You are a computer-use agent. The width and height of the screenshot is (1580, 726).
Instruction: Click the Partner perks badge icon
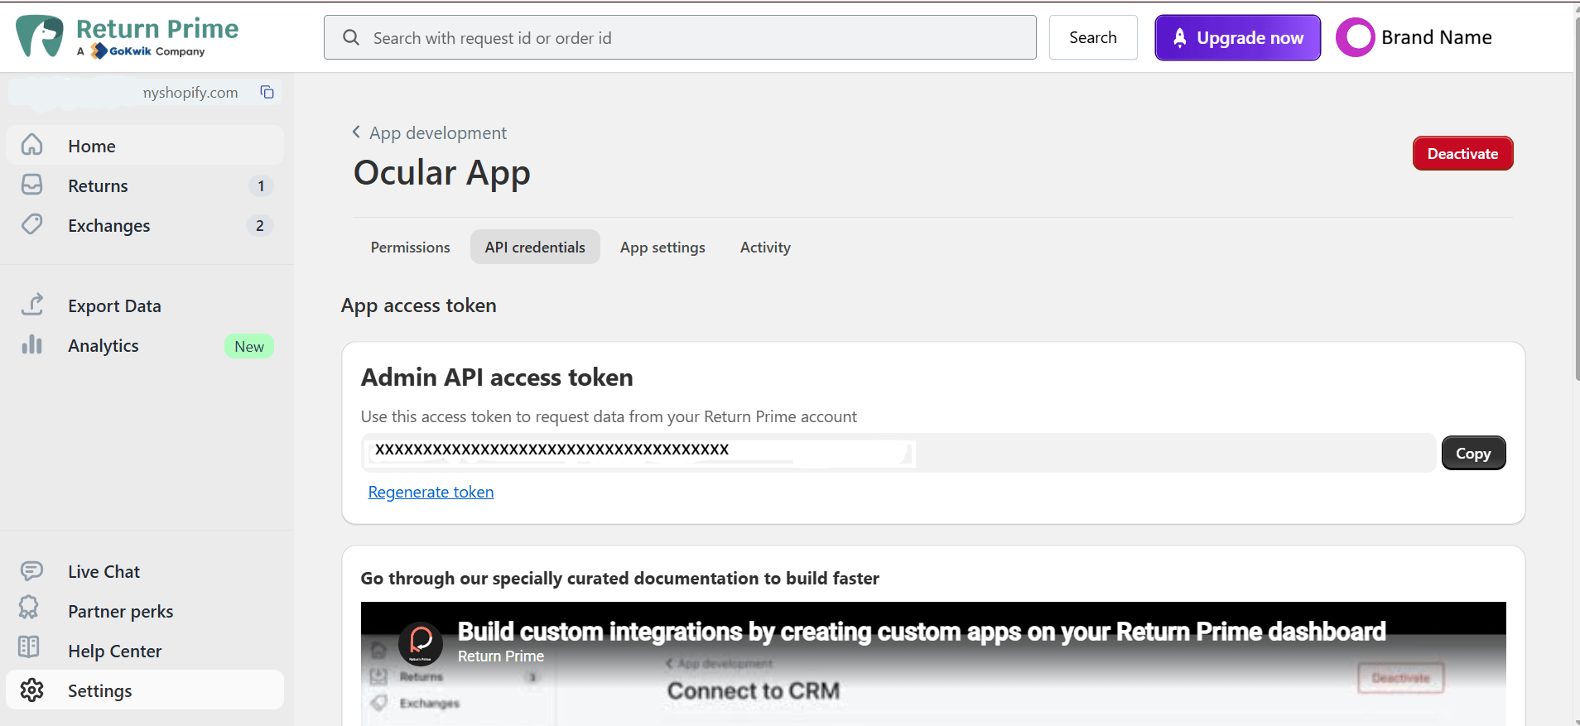[29, 608]
